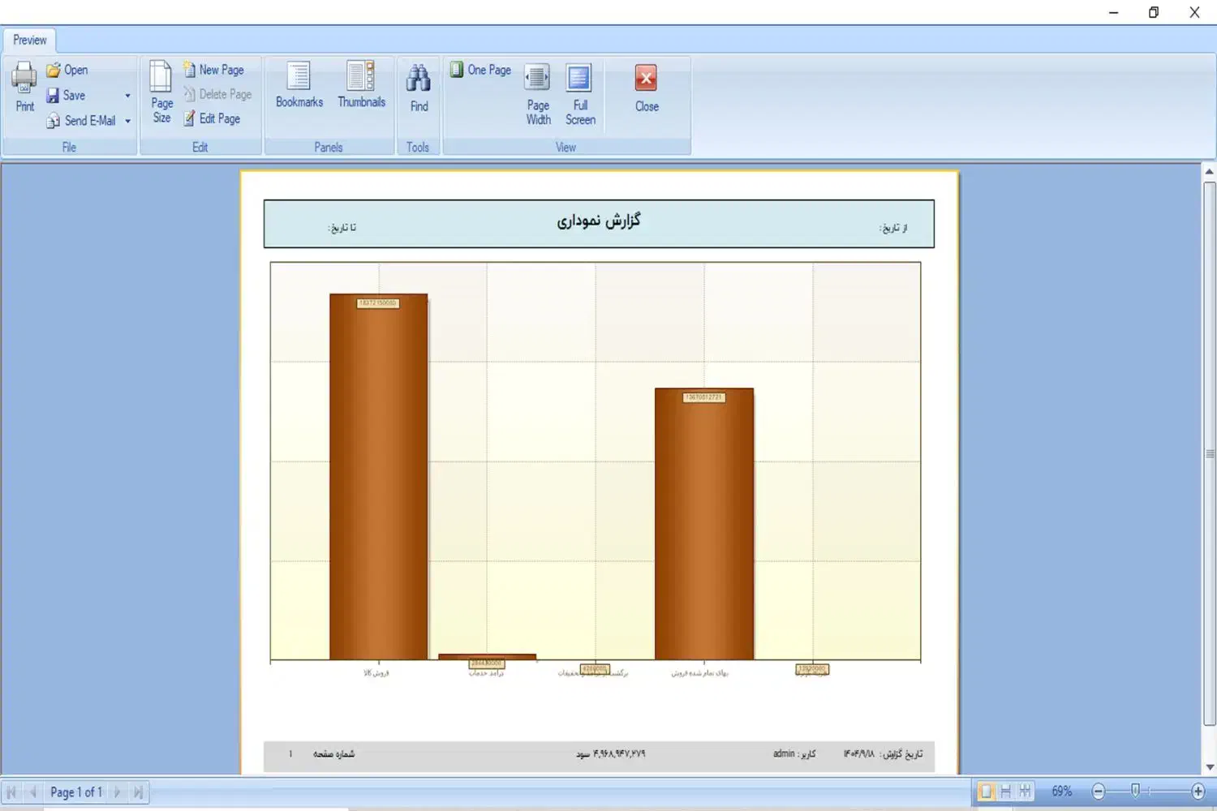
Task: Click the zoom in plus button
Action: [1198, 791]
